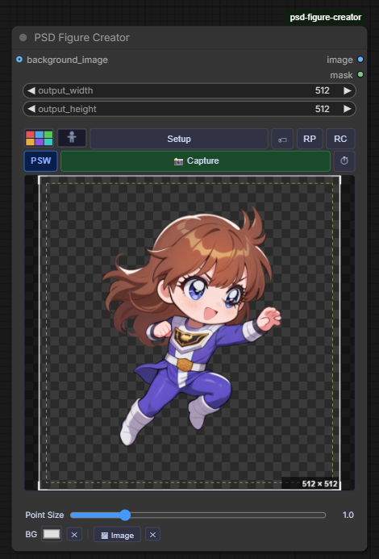This screenshot has width=379, height=559.
Task: Click the image output connector dot
Action: [360, 59]
